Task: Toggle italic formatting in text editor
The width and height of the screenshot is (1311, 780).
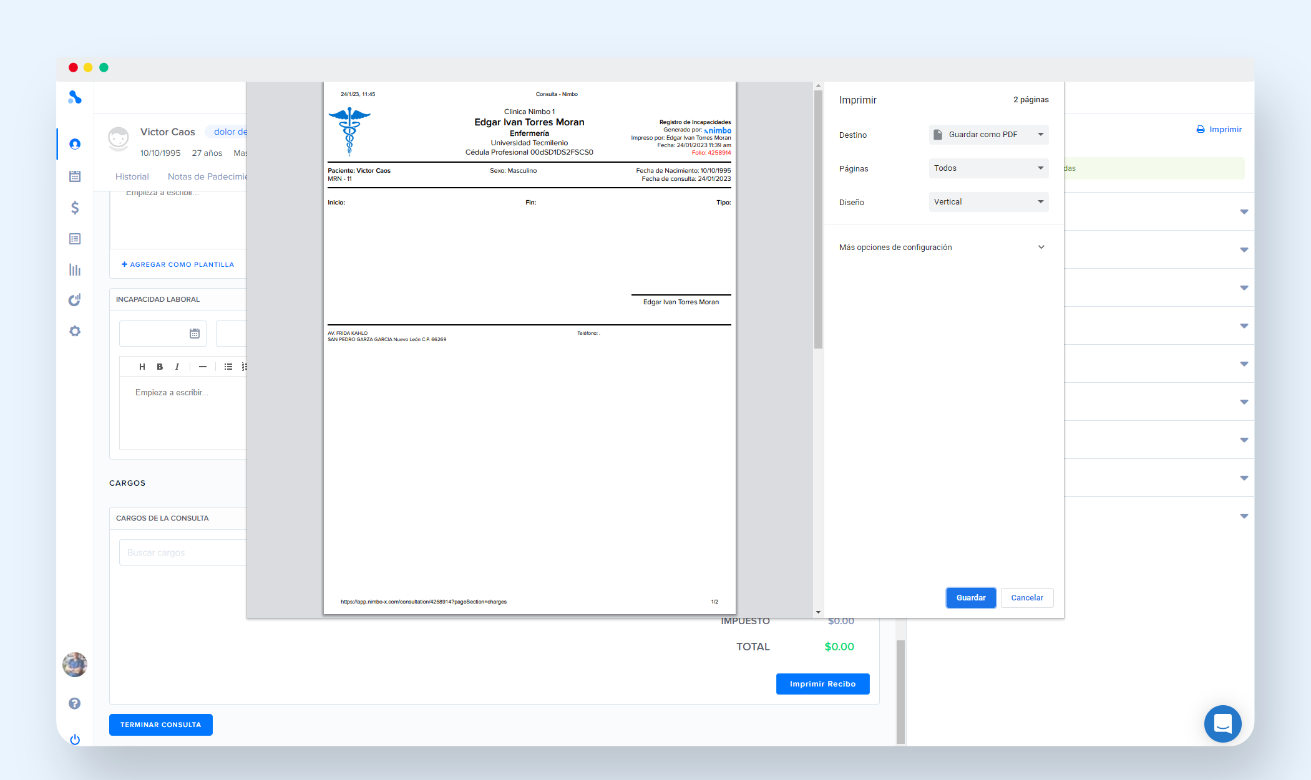Action: [x=177, y=367]
